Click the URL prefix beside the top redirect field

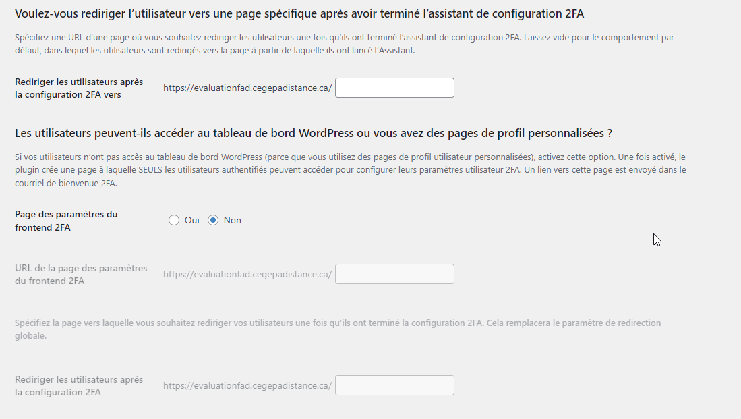(247, 88)
